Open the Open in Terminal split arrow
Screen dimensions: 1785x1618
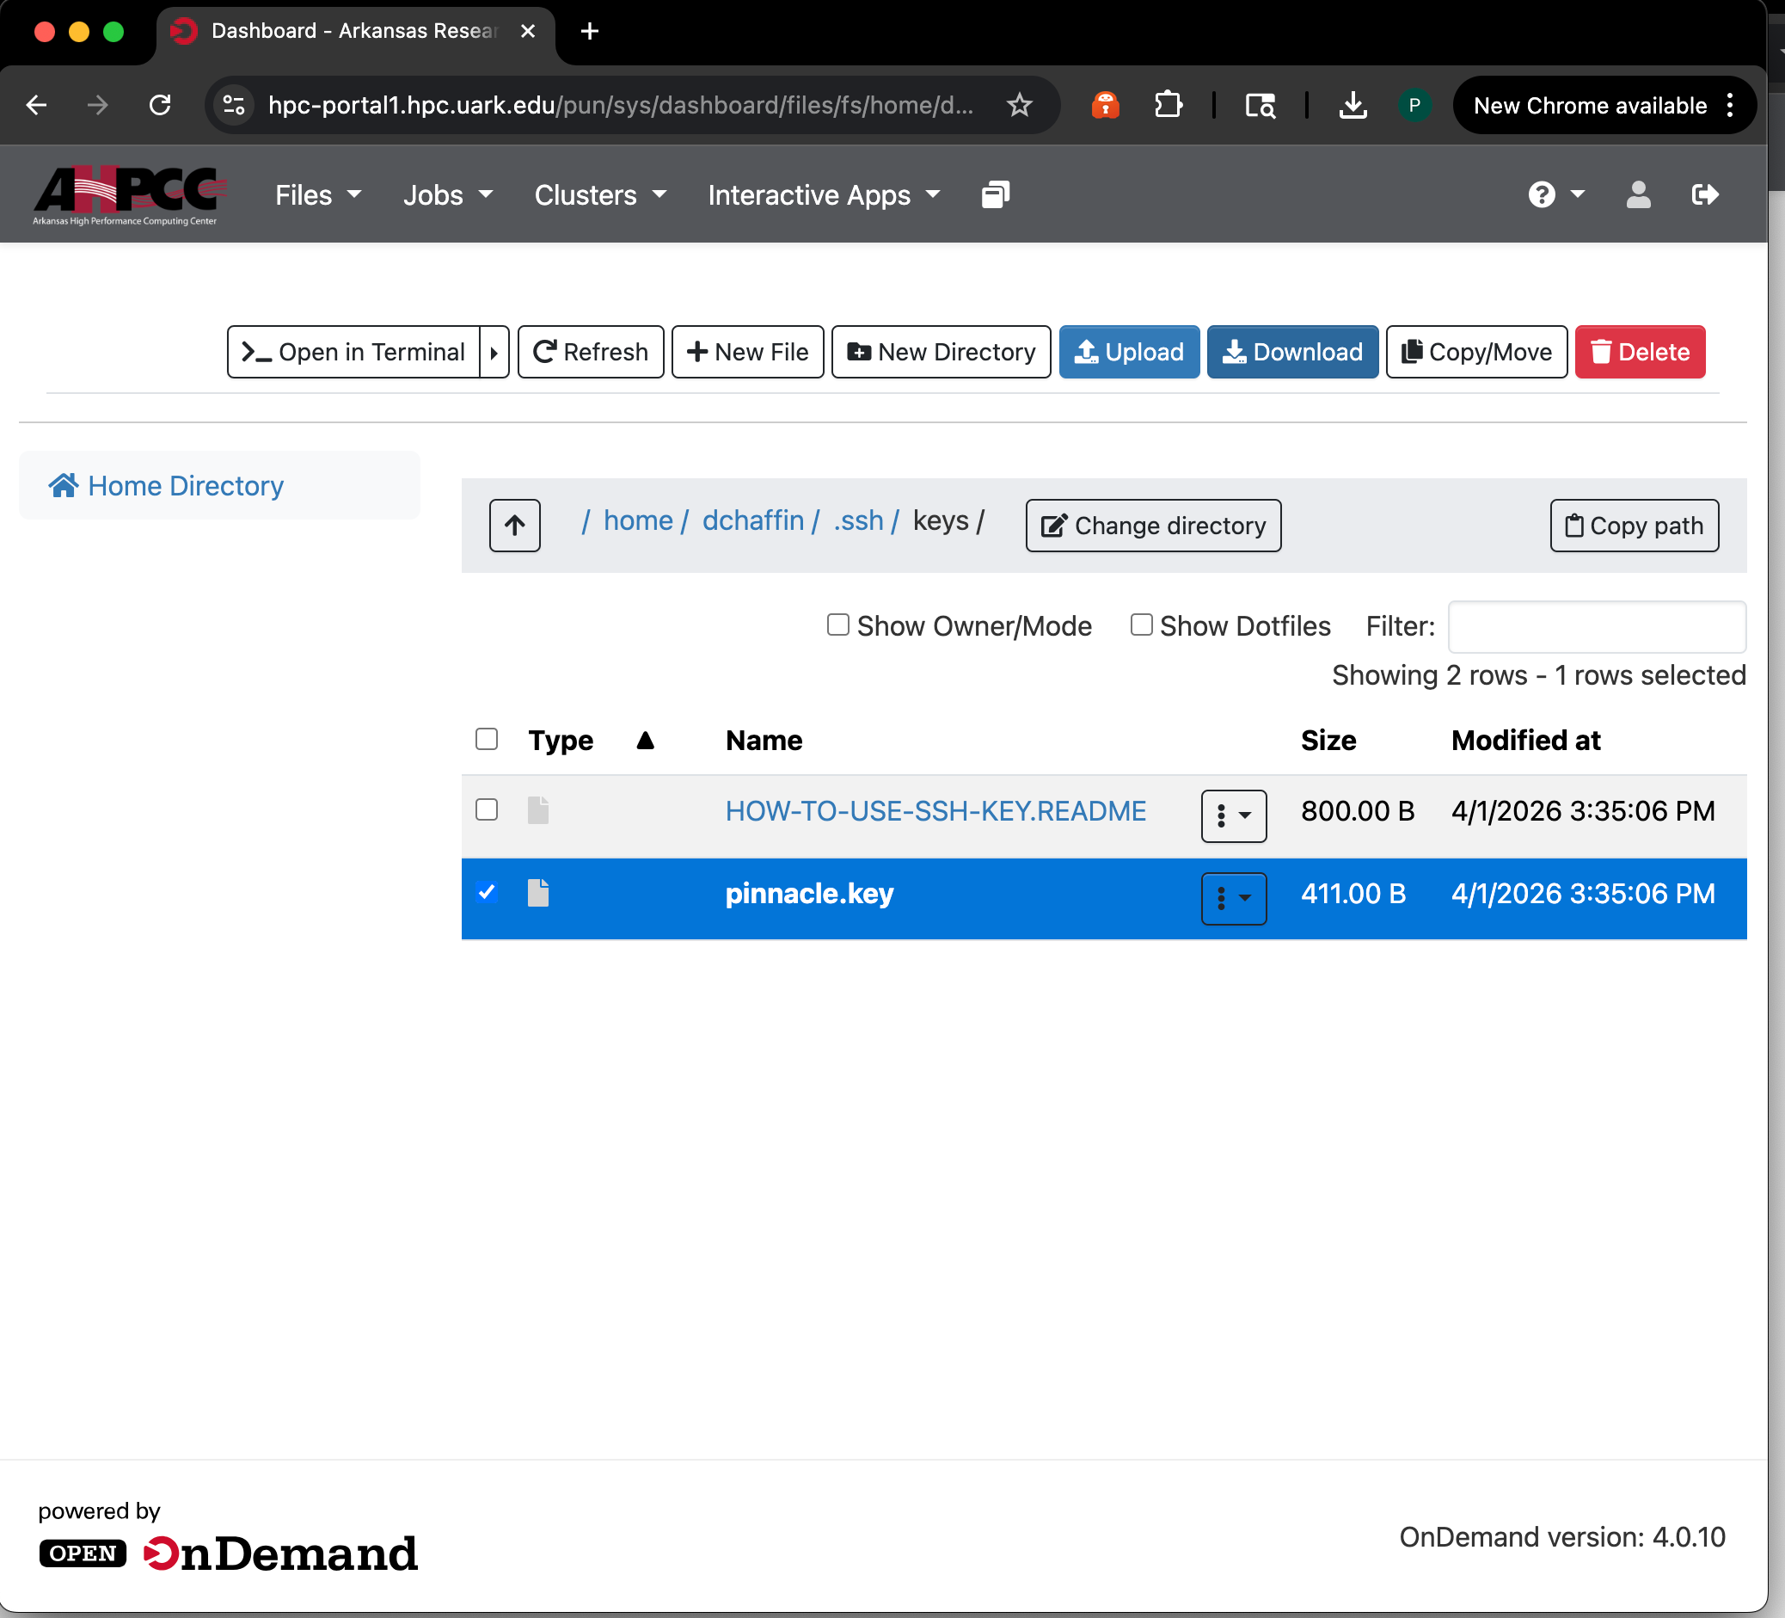(494, 352)
